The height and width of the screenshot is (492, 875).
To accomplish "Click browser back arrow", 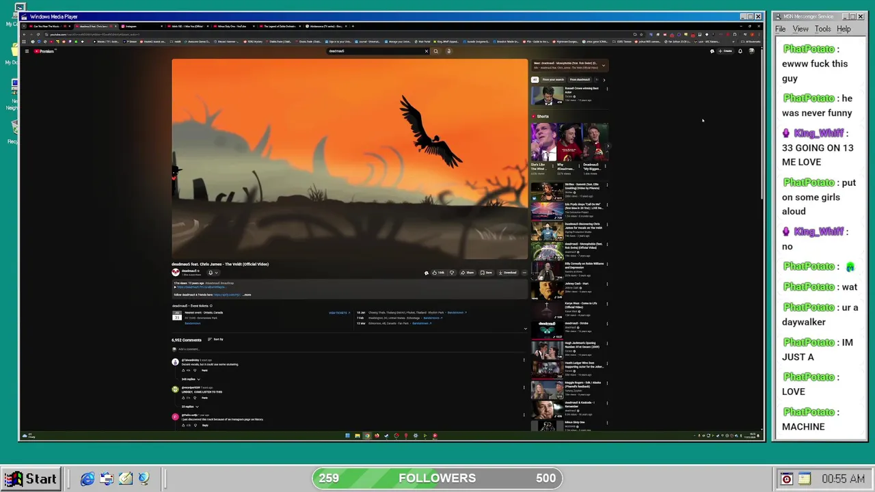I will [x=25, y=34].
